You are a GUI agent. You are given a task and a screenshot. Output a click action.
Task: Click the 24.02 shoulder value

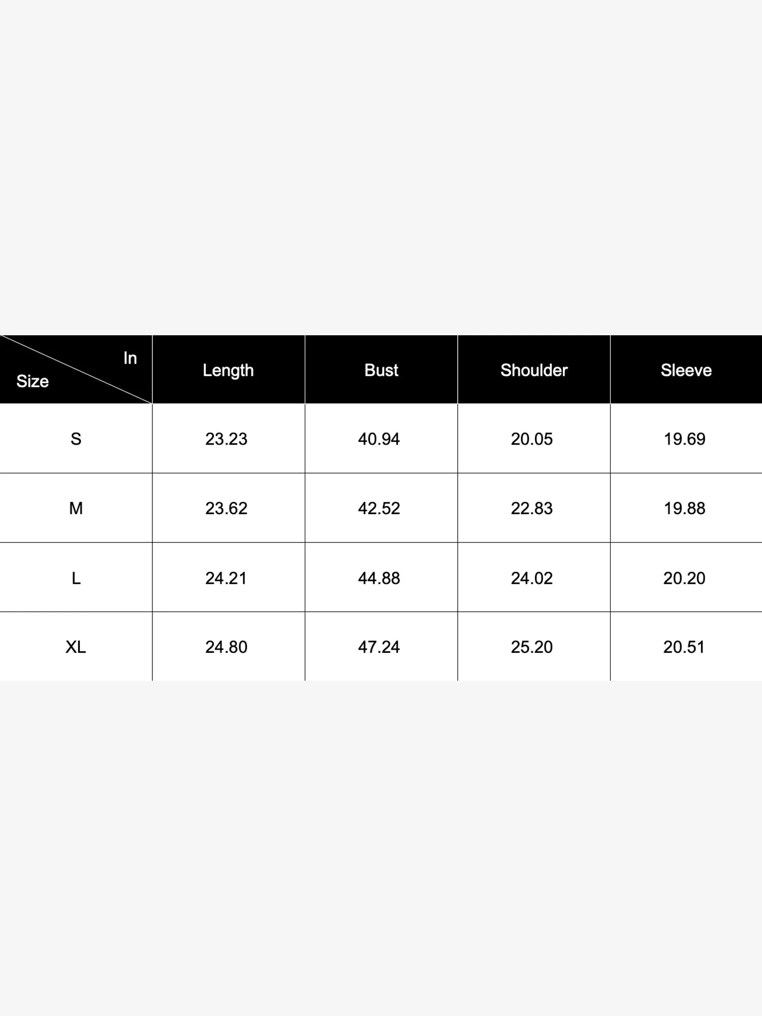[x=532, y=578]
